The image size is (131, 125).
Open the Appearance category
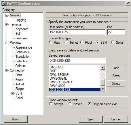click(24, 47)
